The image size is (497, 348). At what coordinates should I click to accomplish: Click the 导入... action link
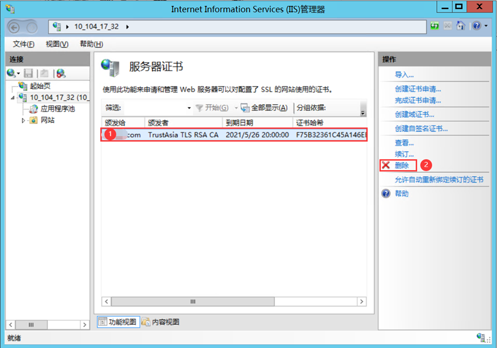(x=404, y=75)
